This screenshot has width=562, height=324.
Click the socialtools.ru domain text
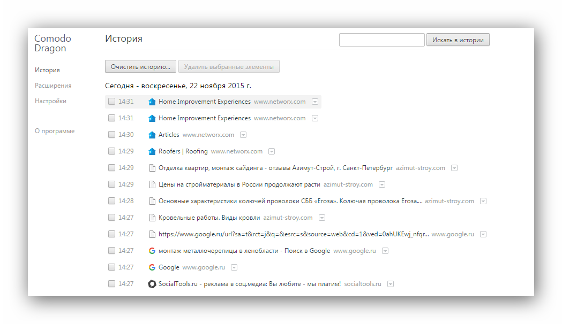point(363,284)
